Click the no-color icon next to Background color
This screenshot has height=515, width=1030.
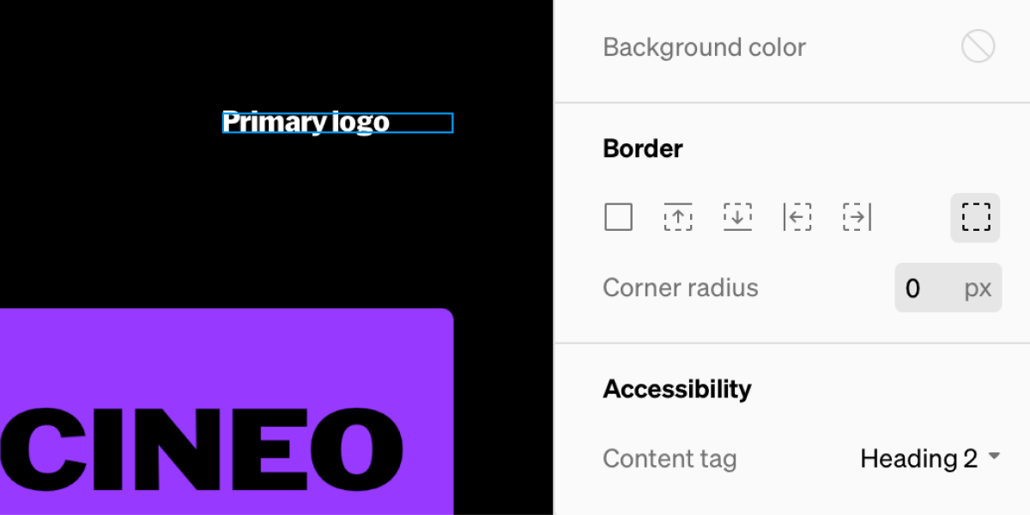coord(977,45)
